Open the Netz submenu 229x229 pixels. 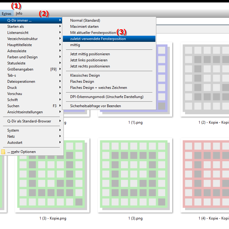[31, 136]
